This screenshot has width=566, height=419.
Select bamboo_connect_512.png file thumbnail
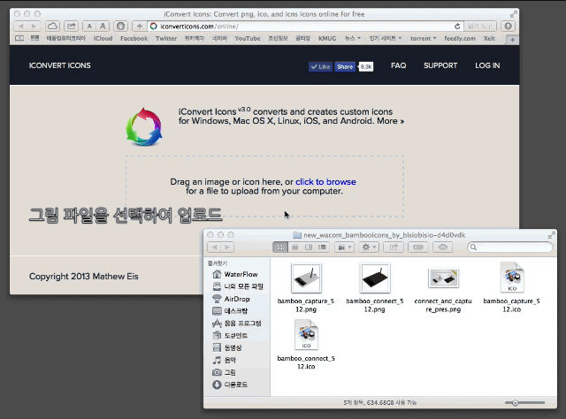tap(375, 278)
